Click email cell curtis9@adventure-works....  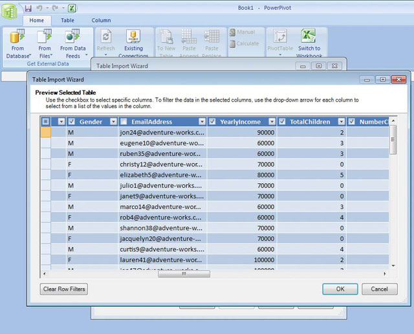click(x=162, y=249)
